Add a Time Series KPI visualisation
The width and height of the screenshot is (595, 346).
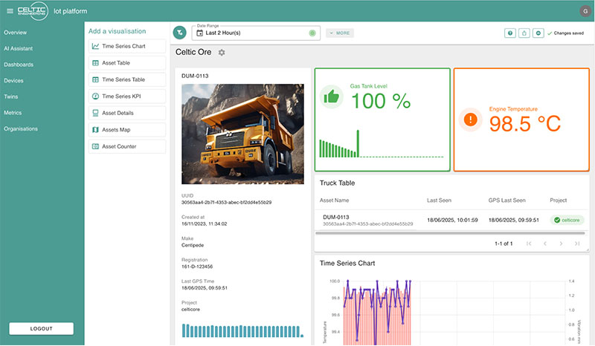(127, 97)
